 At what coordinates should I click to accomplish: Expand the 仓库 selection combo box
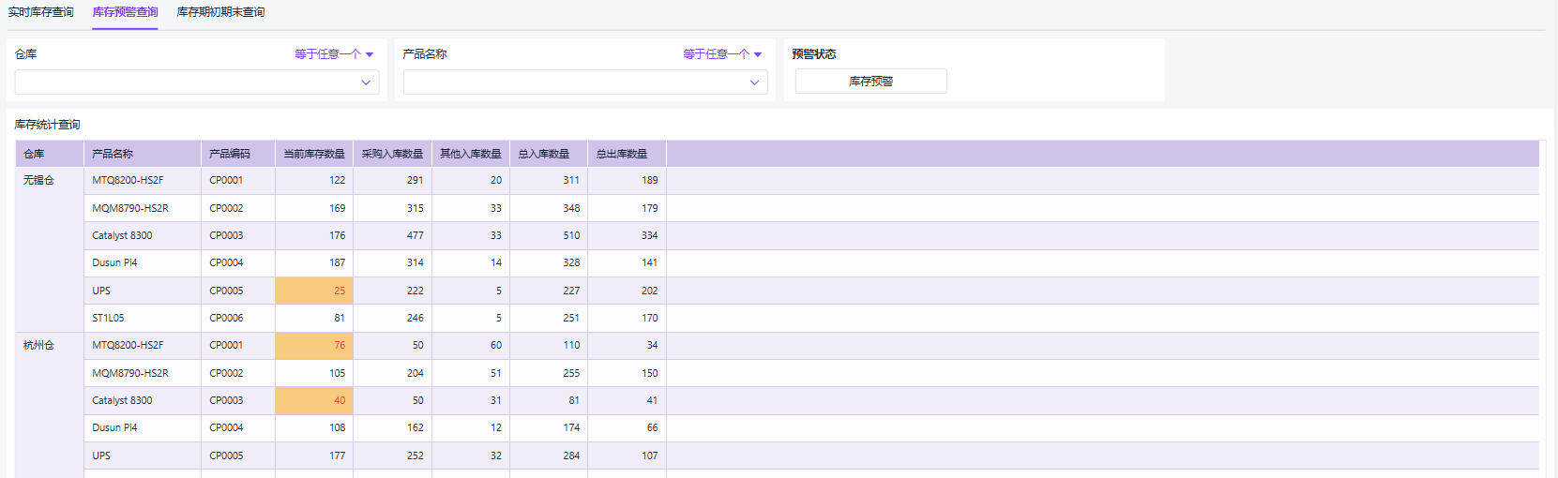(x=197, y=82)
